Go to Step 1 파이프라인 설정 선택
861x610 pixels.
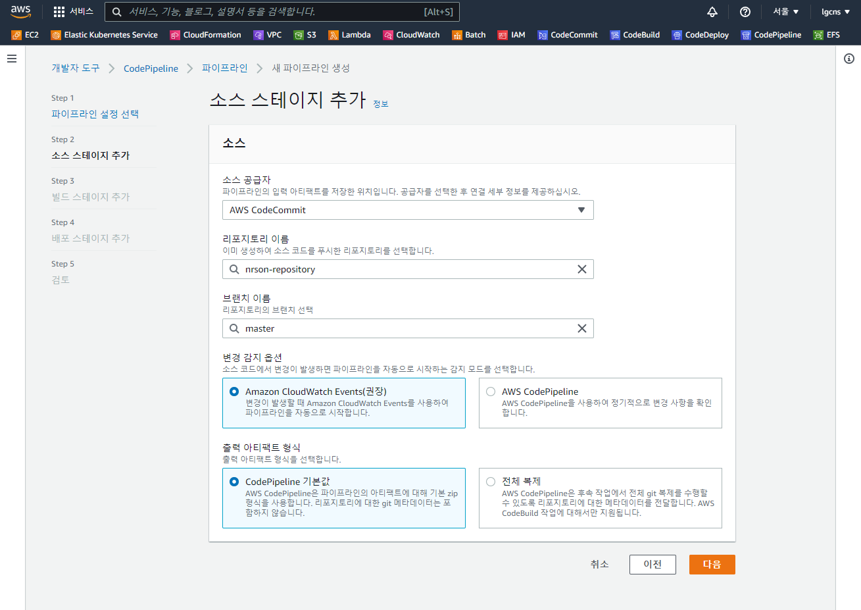(x=95, y=114)
